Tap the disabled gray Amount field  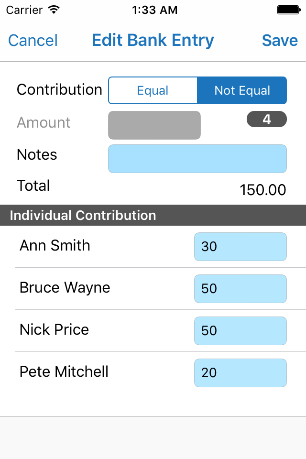[x=154, y=125]
